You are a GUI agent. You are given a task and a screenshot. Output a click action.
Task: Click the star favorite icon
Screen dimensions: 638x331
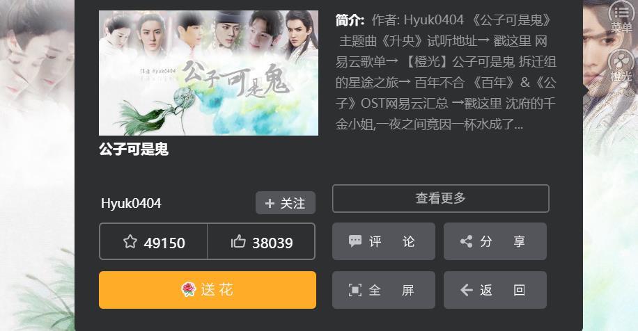click(x=130, y=242)
